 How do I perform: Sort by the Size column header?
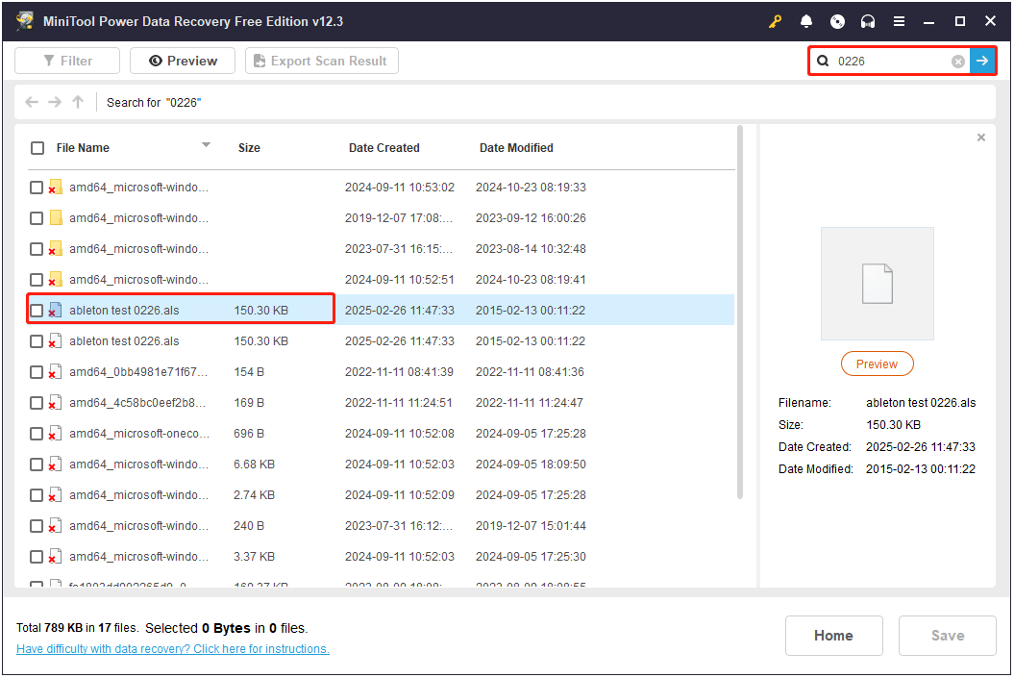pyautogui.click(x=249, y=148)
